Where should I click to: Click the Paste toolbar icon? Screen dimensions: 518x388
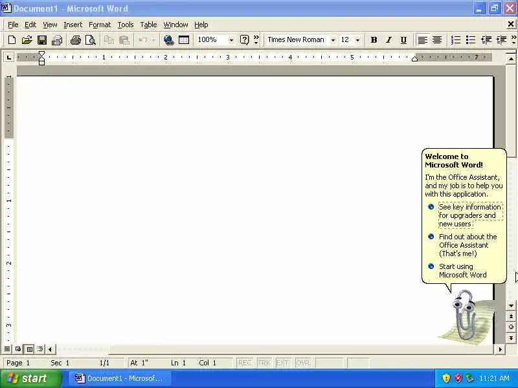pyautogui.click(x=124, y=40)
